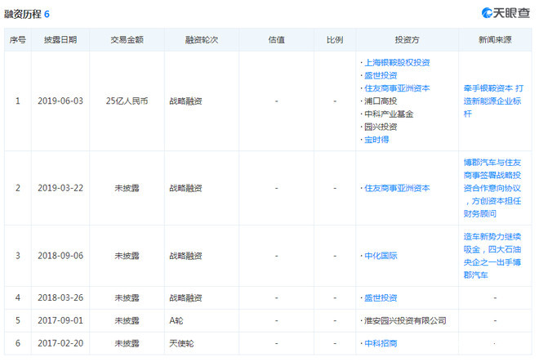This screenshot has width=539, height=362.
Task: Open 住友商事亚洲资本 link in the 2019-06-03 row
Action: click(x=397, y=88)
